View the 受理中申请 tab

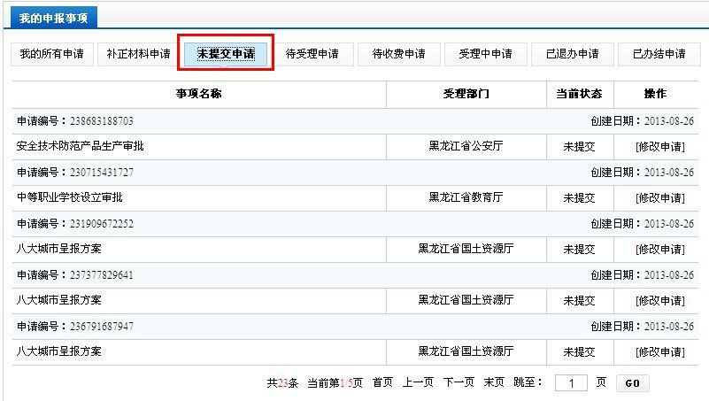pos(485,54)
